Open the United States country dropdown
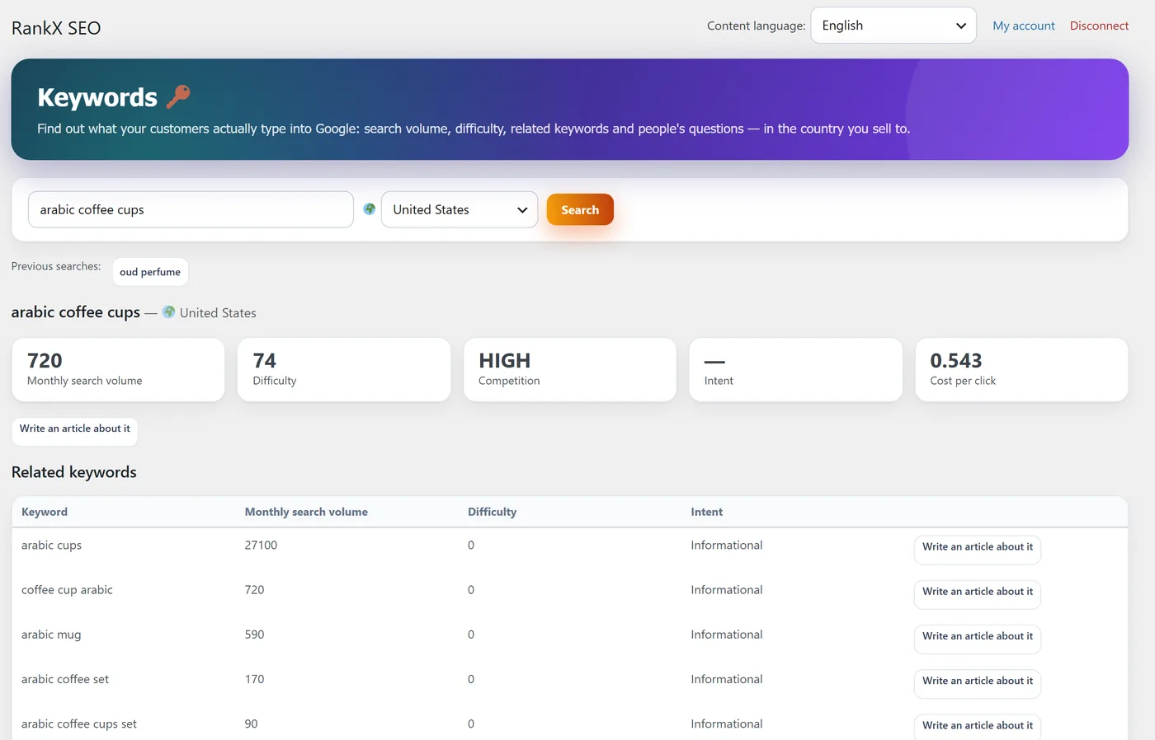This screenshot has width=1155, height=740. (x=460, y=210)
